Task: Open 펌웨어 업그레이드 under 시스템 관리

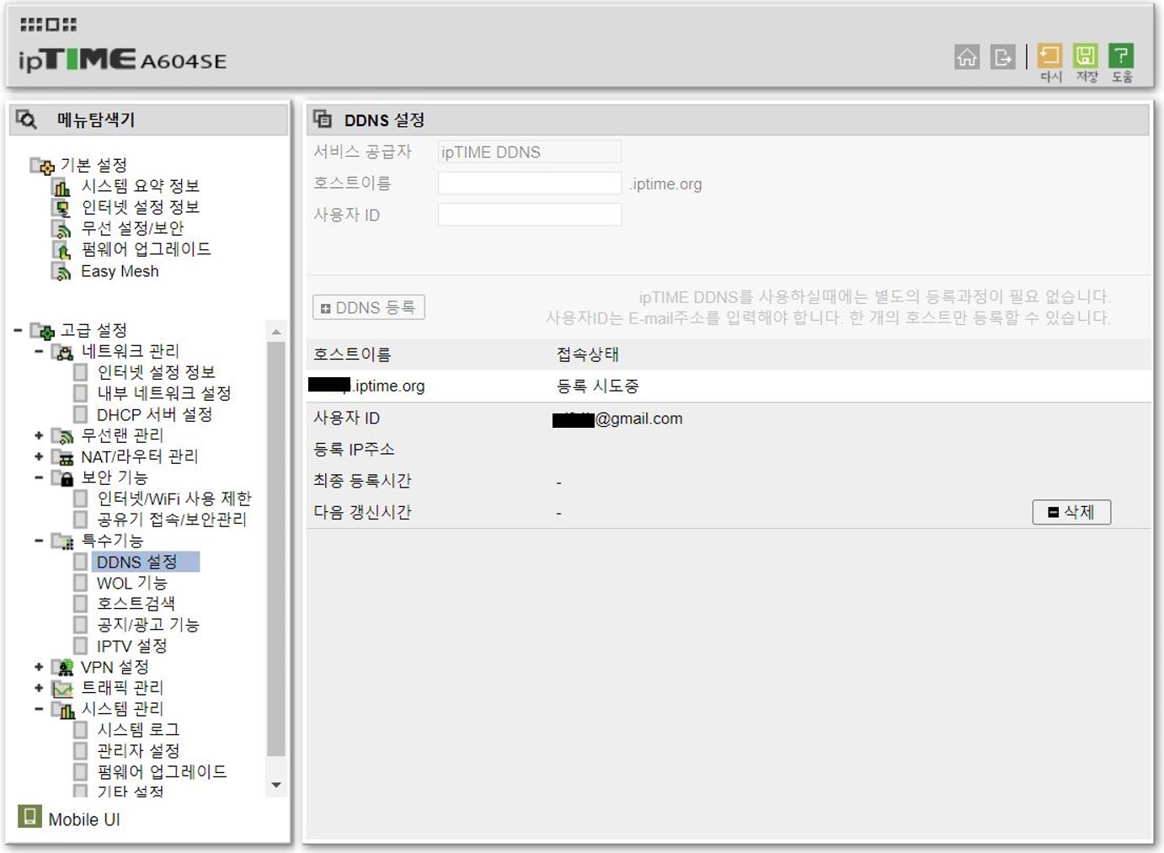Action: (x=162, y=771)
